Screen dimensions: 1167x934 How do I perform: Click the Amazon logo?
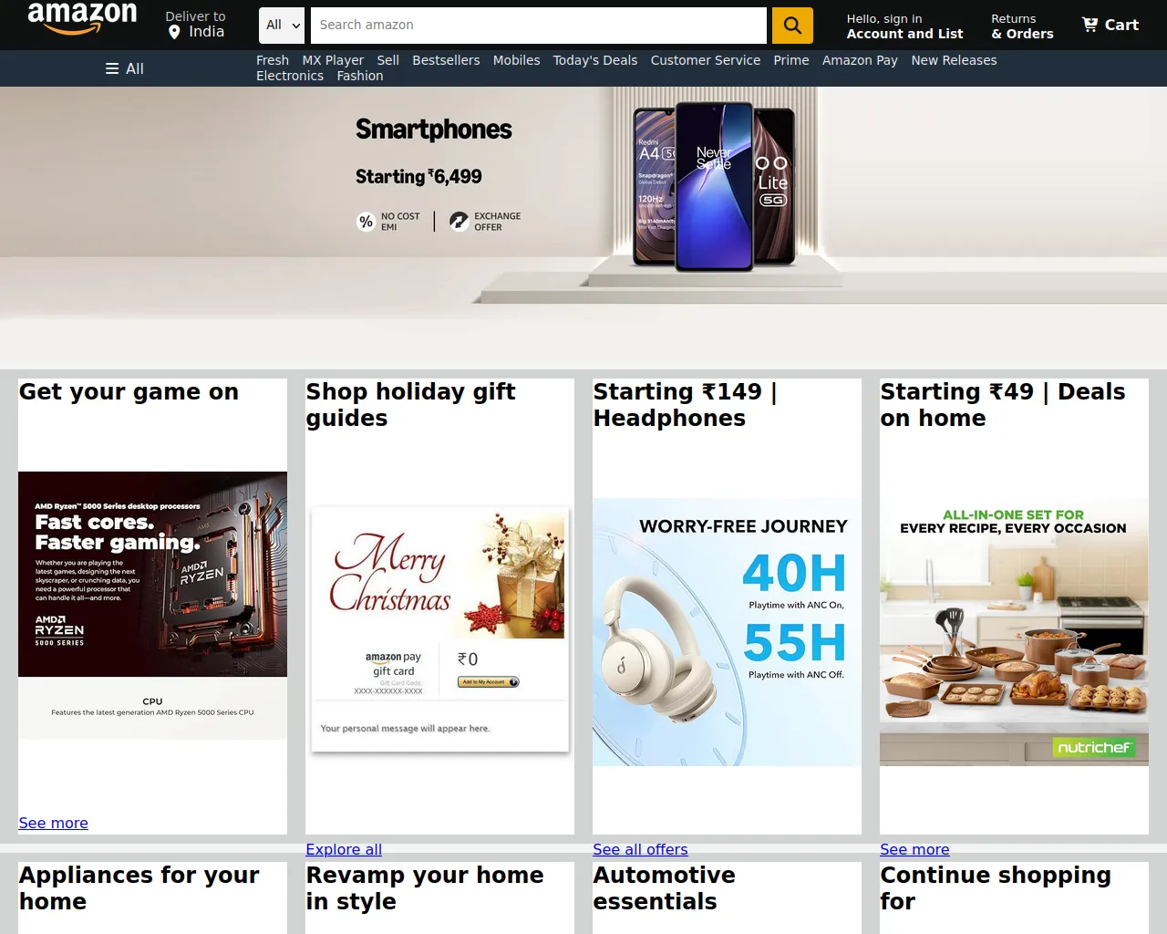click(82, 18)
